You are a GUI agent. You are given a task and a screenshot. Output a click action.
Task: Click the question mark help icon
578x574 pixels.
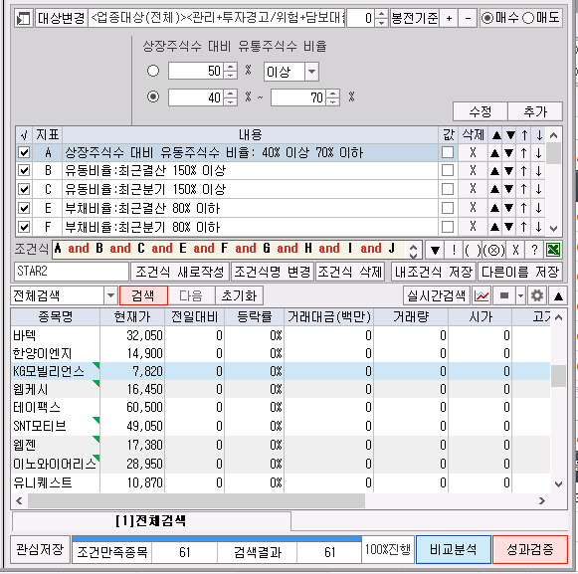point(534,251)
